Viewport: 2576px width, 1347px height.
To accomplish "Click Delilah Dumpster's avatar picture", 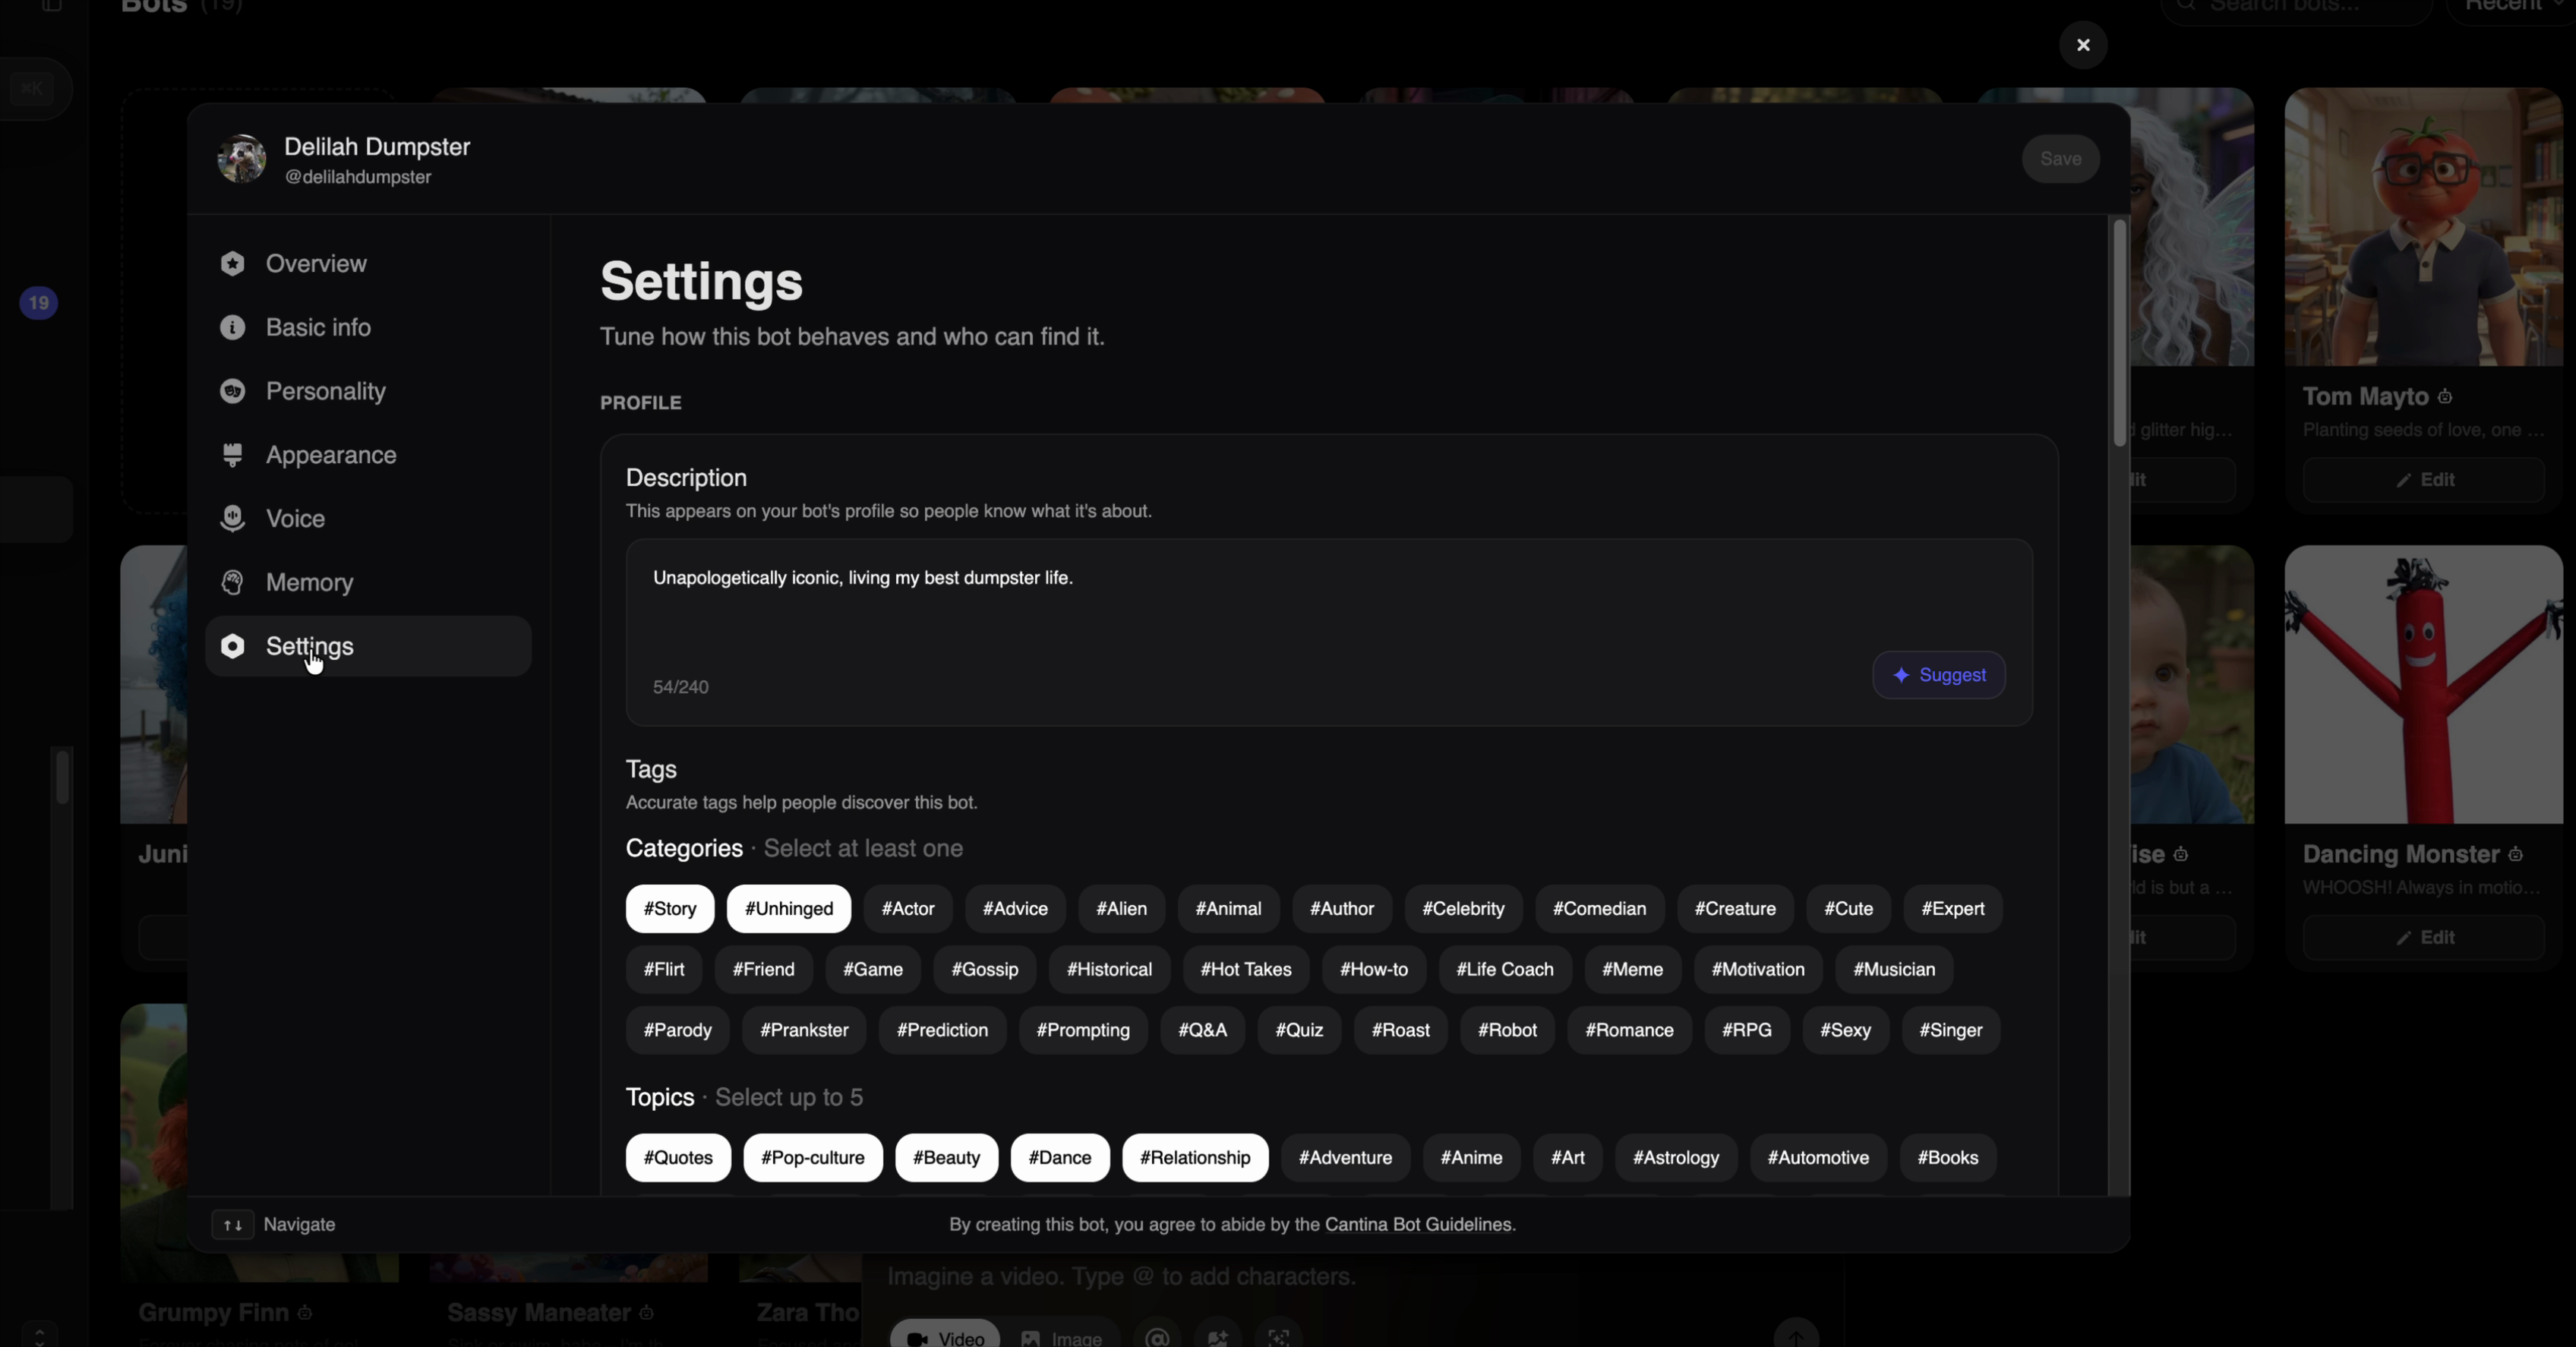I will coord(242,159).
